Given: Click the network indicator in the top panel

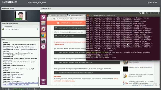Looking at the screenshot, I should (x=140, y=13).
